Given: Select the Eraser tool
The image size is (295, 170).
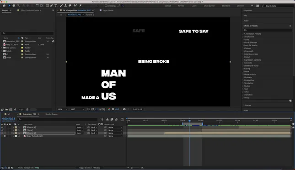Looking at the screenshot, I should 70,5.
